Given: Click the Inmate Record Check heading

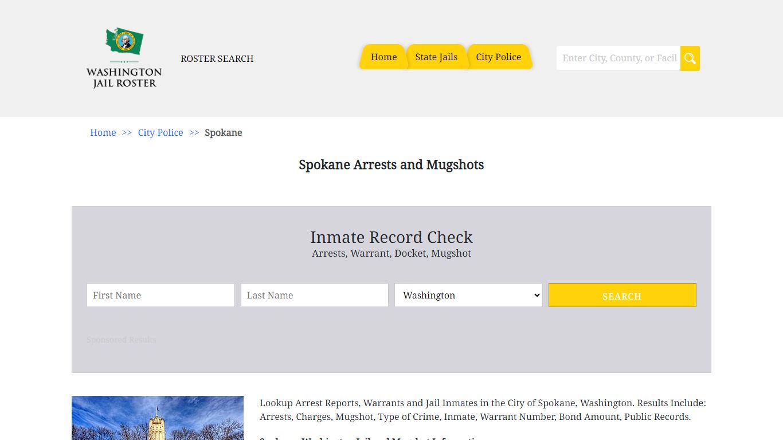Looking at the screenshot, I should (391, 237).
